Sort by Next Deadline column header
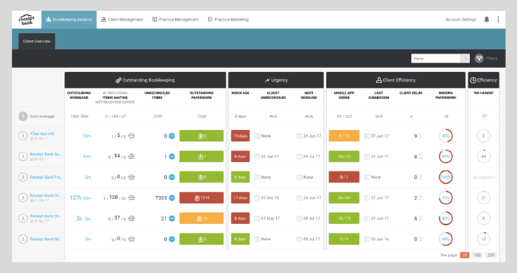The height and width of the screenshot is (273, 517). (309, 96)
